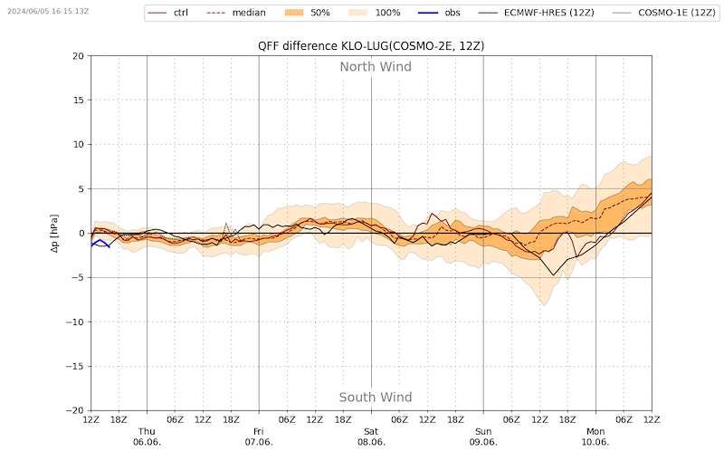The image size is (724, 461).
Task: Click the y-axis tick value 0
Action: [81, 234]
